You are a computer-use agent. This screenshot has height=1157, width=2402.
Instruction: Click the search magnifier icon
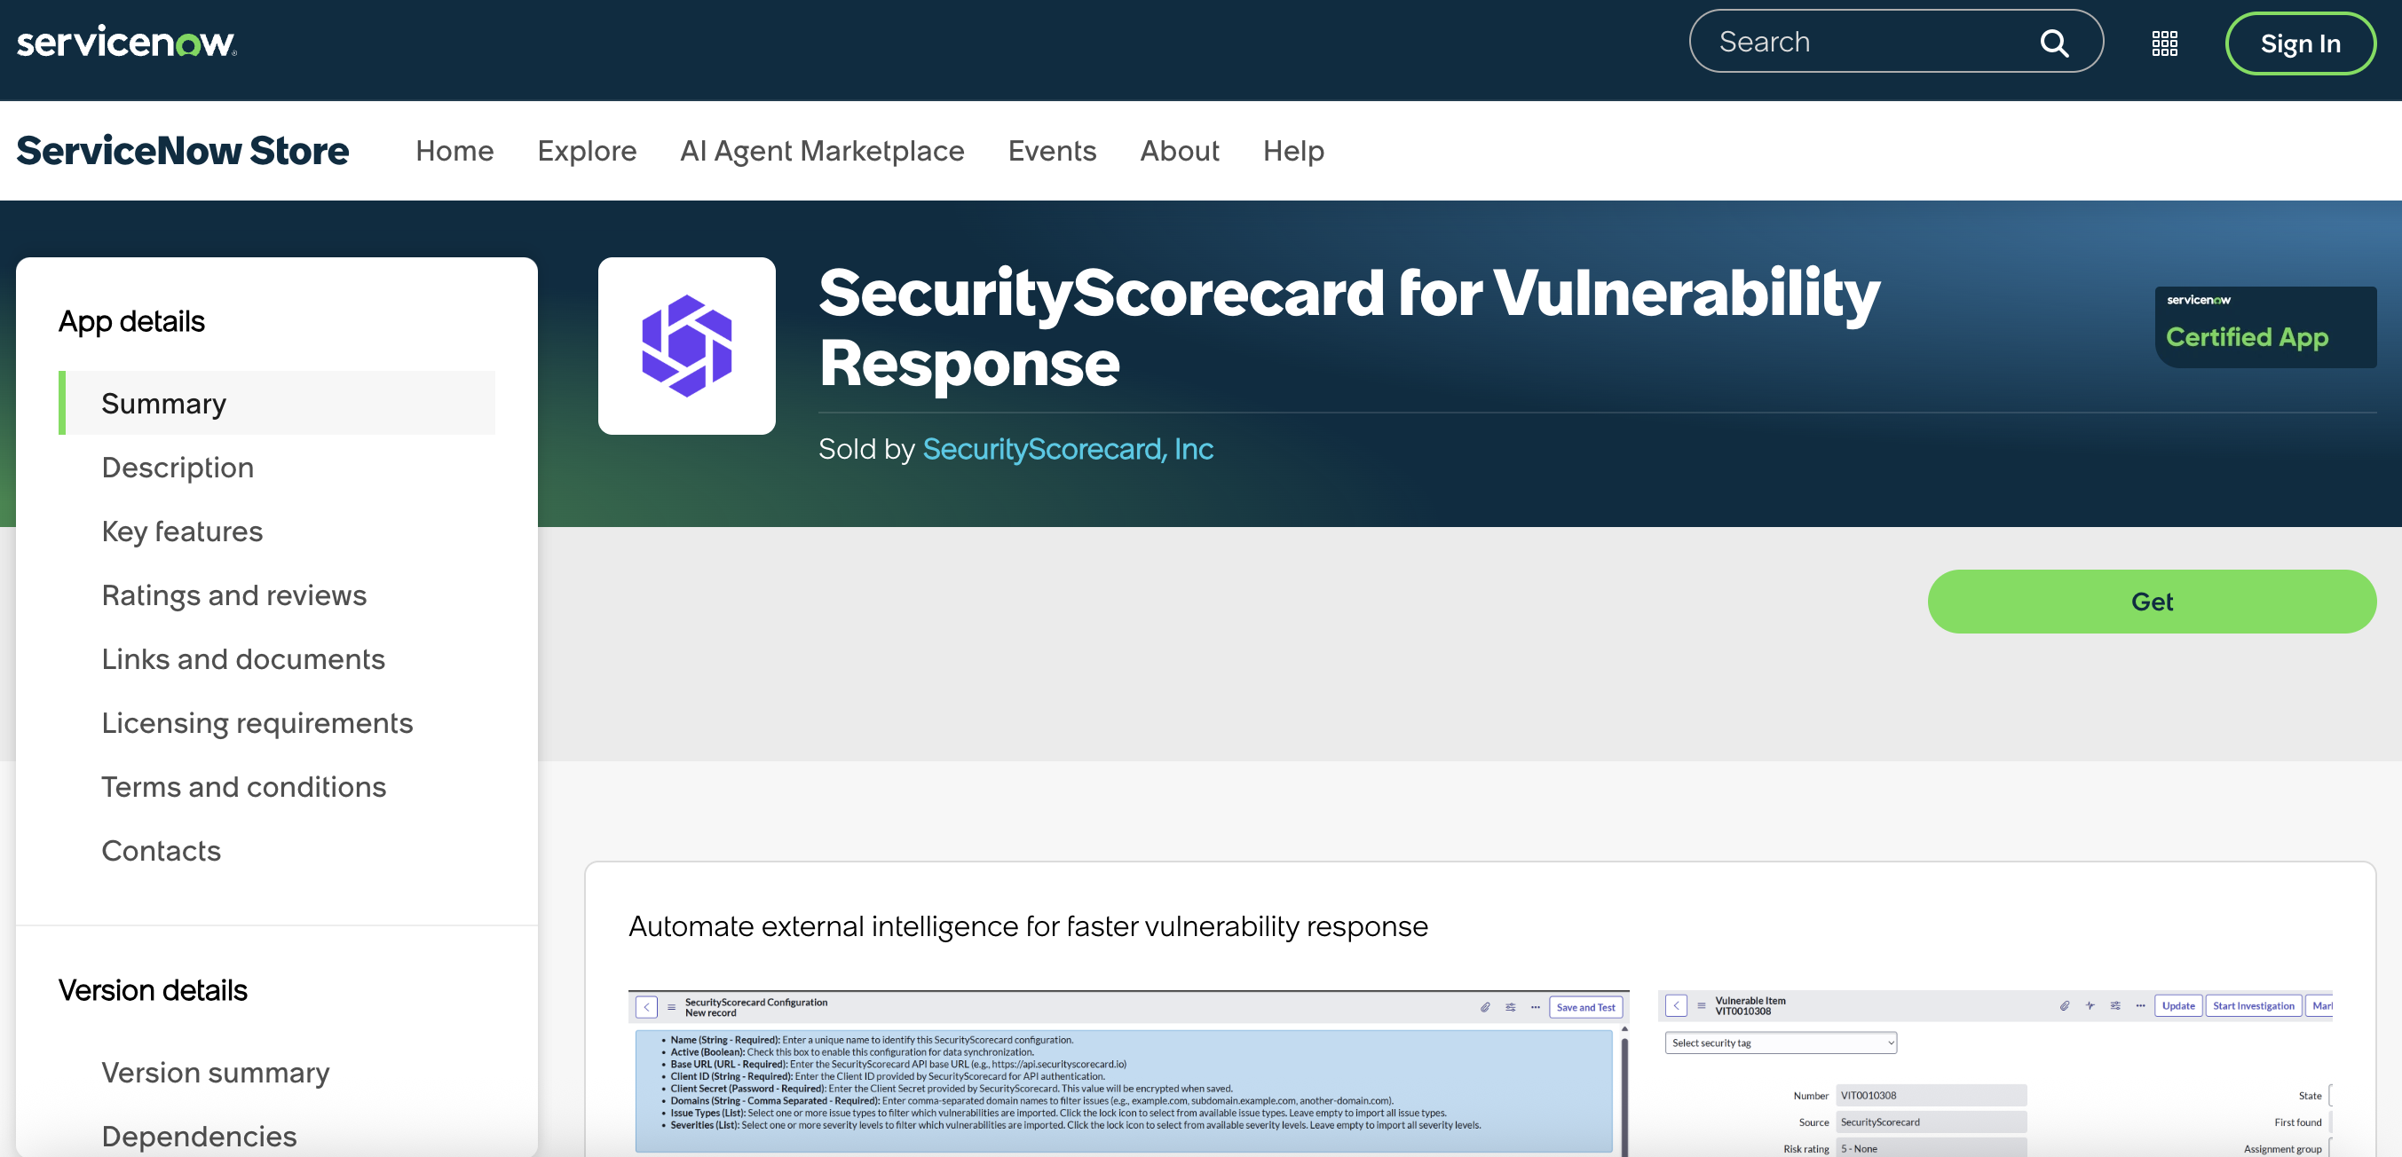pyautogui.click(x=2054, y=43)
